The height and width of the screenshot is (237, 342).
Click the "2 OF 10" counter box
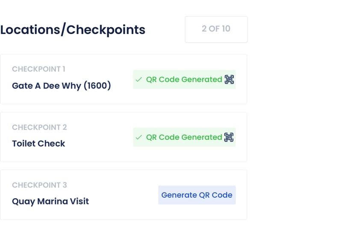click(x=216, y=29)
